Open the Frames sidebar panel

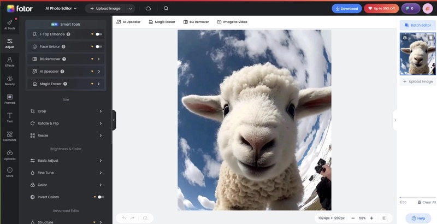coord(9,99)
